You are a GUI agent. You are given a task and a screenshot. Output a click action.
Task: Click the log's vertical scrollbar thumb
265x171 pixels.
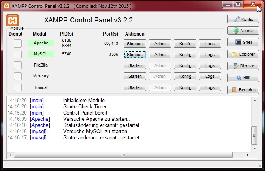(x=255, y=135)
